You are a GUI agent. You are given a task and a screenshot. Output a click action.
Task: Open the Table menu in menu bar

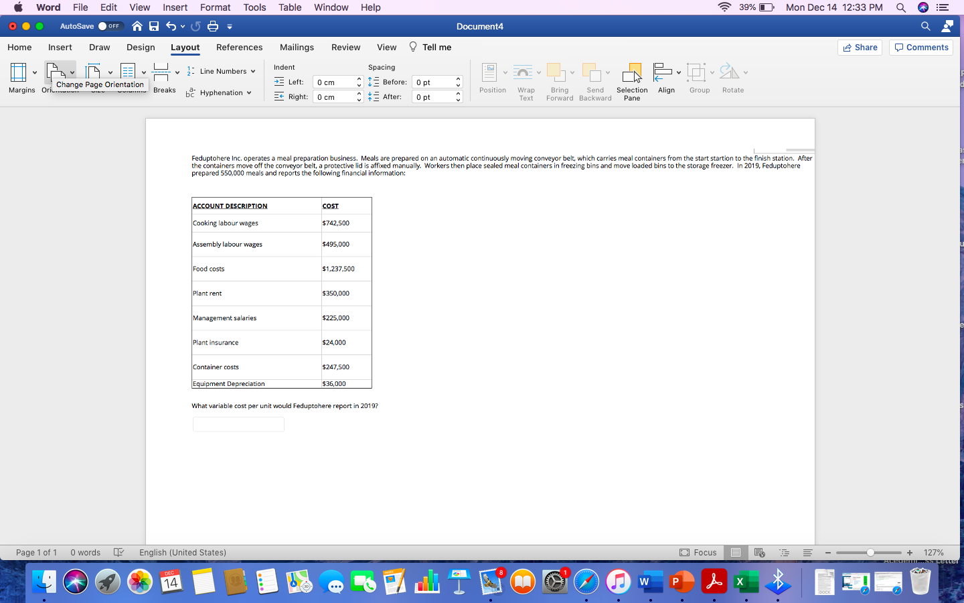point(289,7)
